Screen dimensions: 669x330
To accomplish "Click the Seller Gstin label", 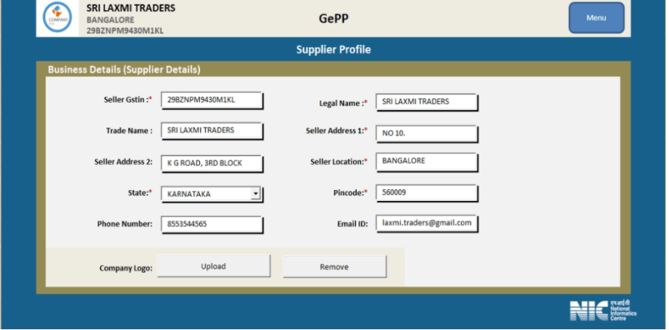I will click(128, 100).
